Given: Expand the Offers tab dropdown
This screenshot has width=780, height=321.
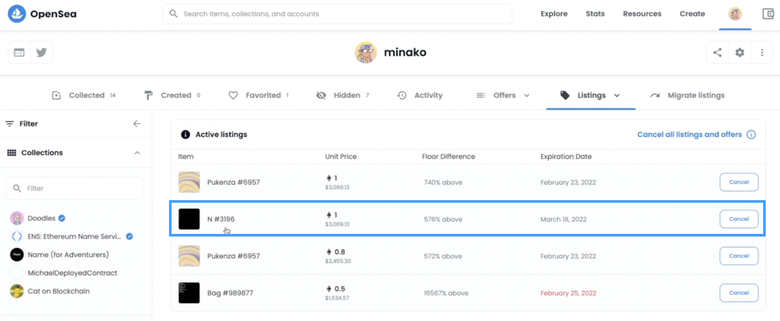Looking at the screenshot, I should pos(526,96).
